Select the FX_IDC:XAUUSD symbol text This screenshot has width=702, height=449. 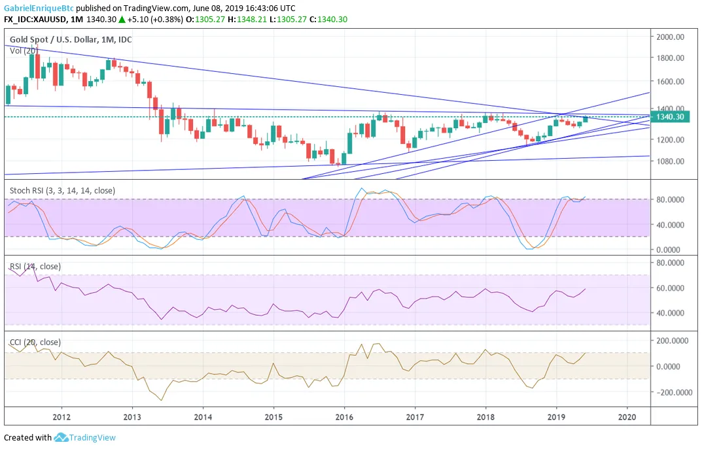click(x=36, y=19)
